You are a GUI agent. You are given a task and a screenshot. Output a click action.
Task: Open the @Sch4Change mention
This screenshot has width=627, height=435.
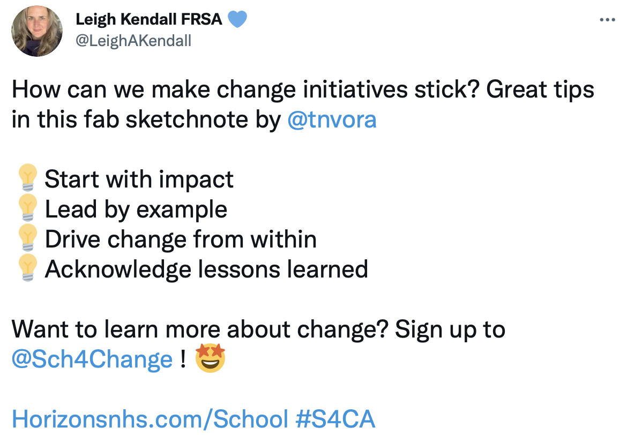pyautogui.click(x=92, y=359)
